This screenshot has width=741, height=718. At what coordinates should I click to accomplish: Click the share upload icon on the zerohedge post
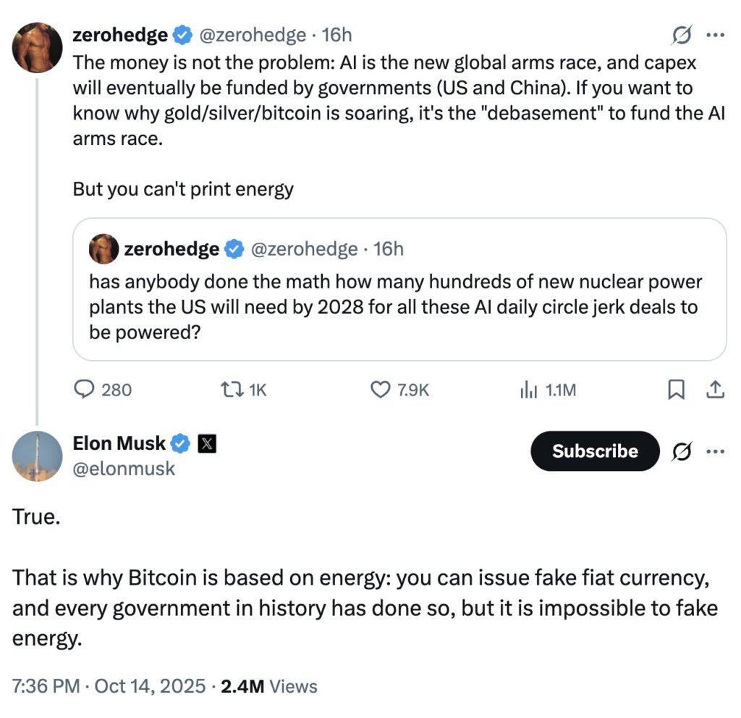click(x=715, y=390)
